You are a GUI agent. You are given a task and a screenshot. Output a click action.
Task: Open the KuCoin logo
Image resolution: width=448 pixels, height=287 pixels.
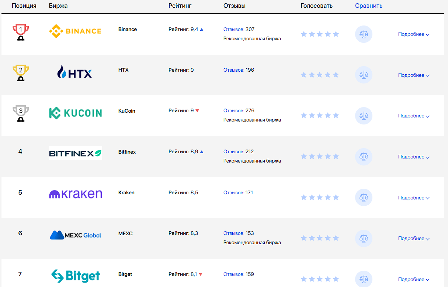click(75, 113)
